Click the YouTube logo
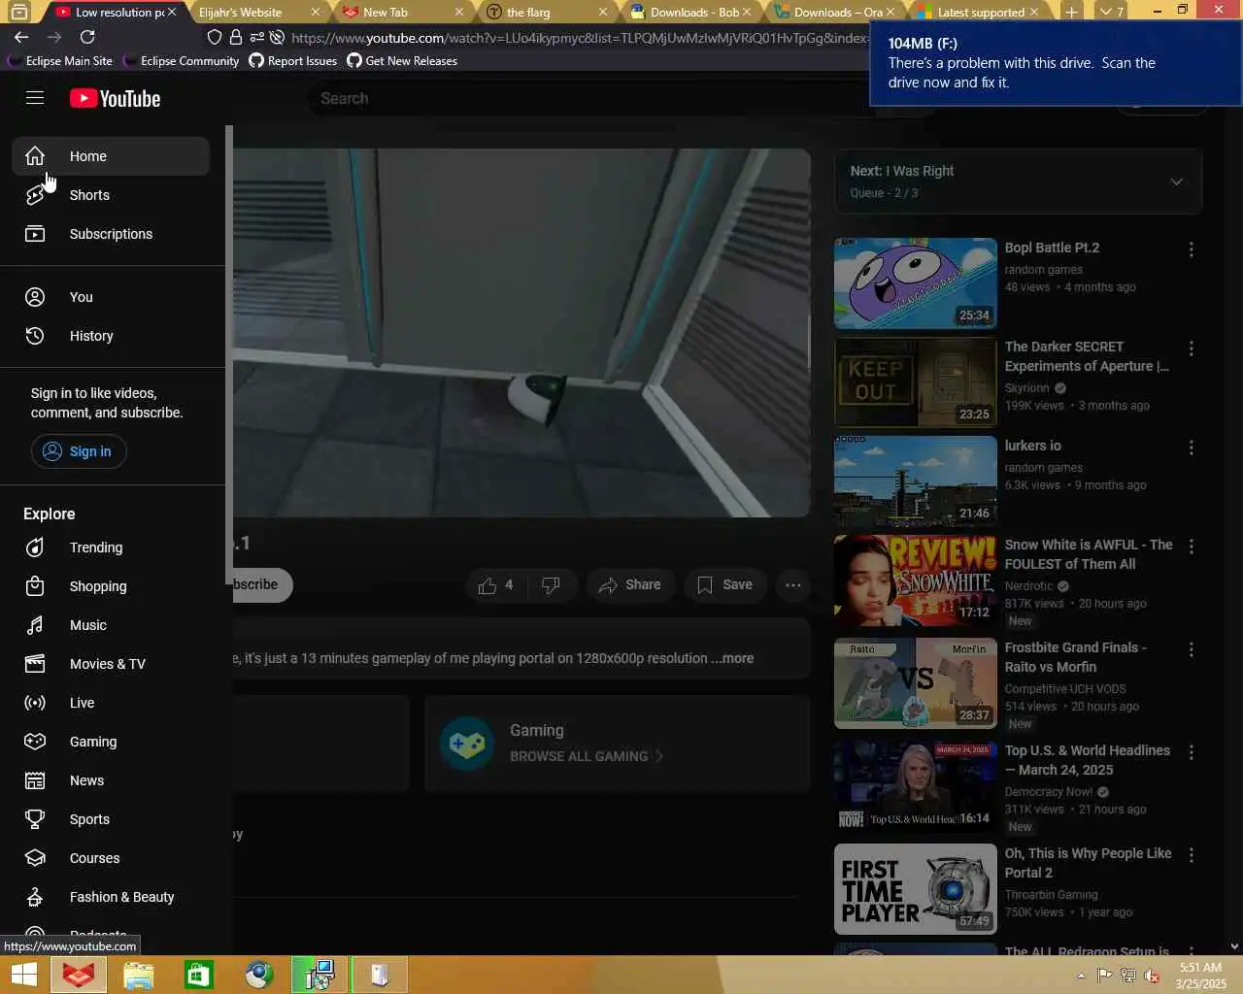The width and height of the screenshot is (1243, 994). pyautogui.click(x=116, y=98)
